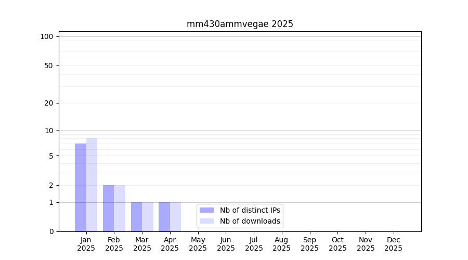Click the chart title mm430ammvegae 2025
The width and height of the screenshot is (468, 260).
[x=240, y=24]
